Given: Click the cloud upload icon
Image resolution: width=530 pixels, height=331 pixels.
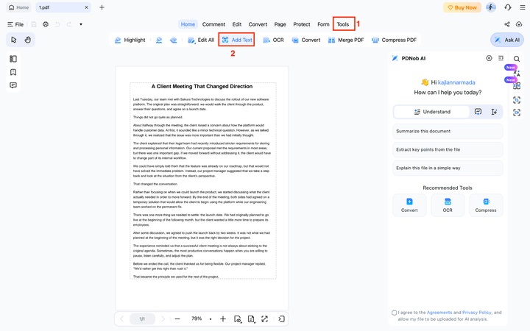Looking at the screenshot, I should (x=519, y=24).
